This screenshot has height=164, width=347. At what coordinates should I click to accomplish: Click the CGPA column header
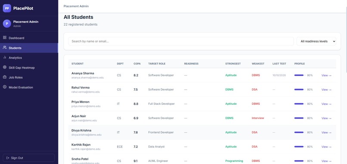tap(137, 64)
